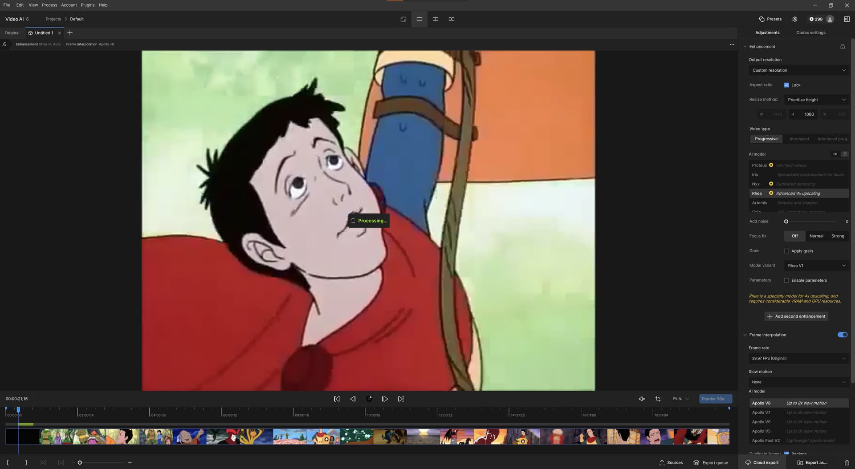Select the fullscreen single view layout icon
The width and height of the screenshot is (855, 469).
coord(403,19)
